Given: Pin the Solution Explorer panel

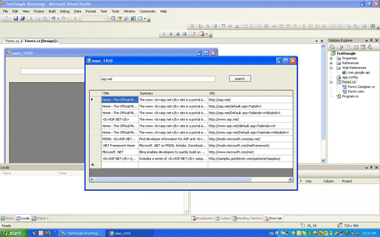Looking at the screenshot, I should pos(371,40).
